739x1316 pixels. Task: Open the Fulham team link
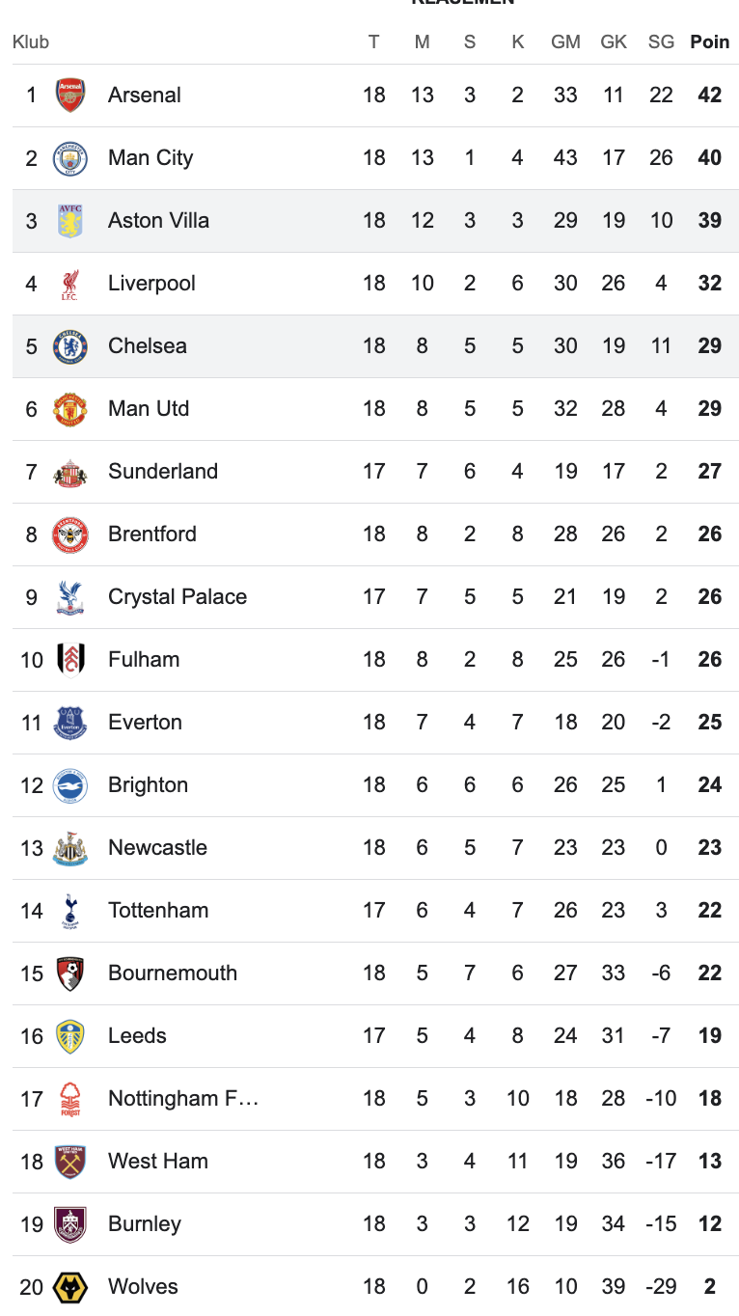(x=144, y=660)
